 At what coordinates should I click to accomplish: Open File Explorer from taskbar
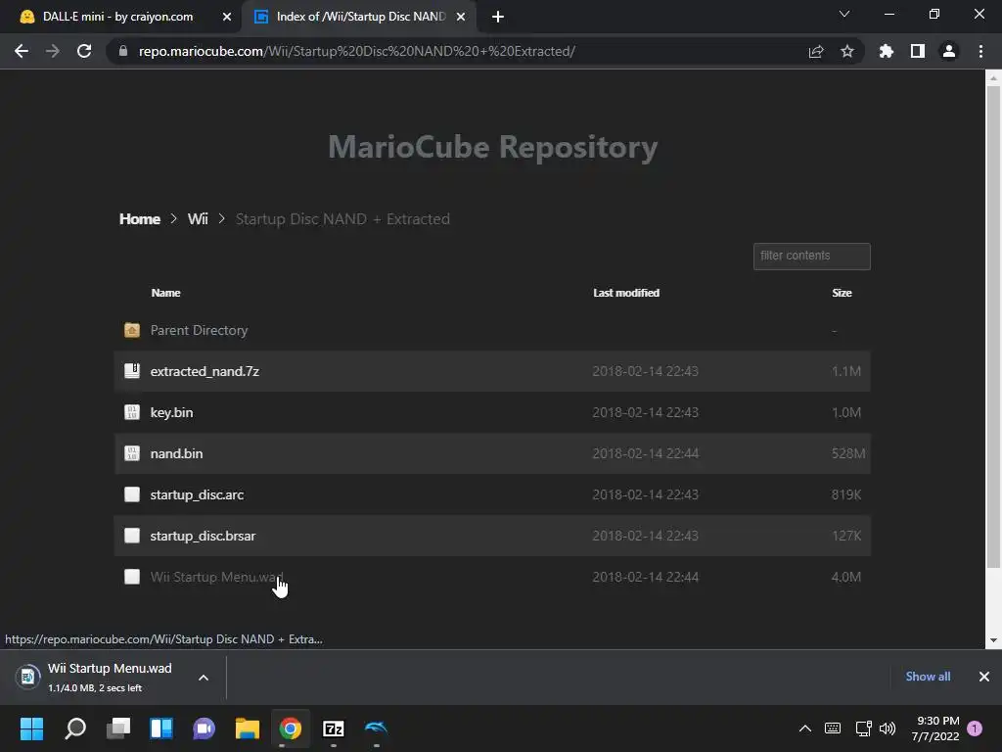[248, 728]
